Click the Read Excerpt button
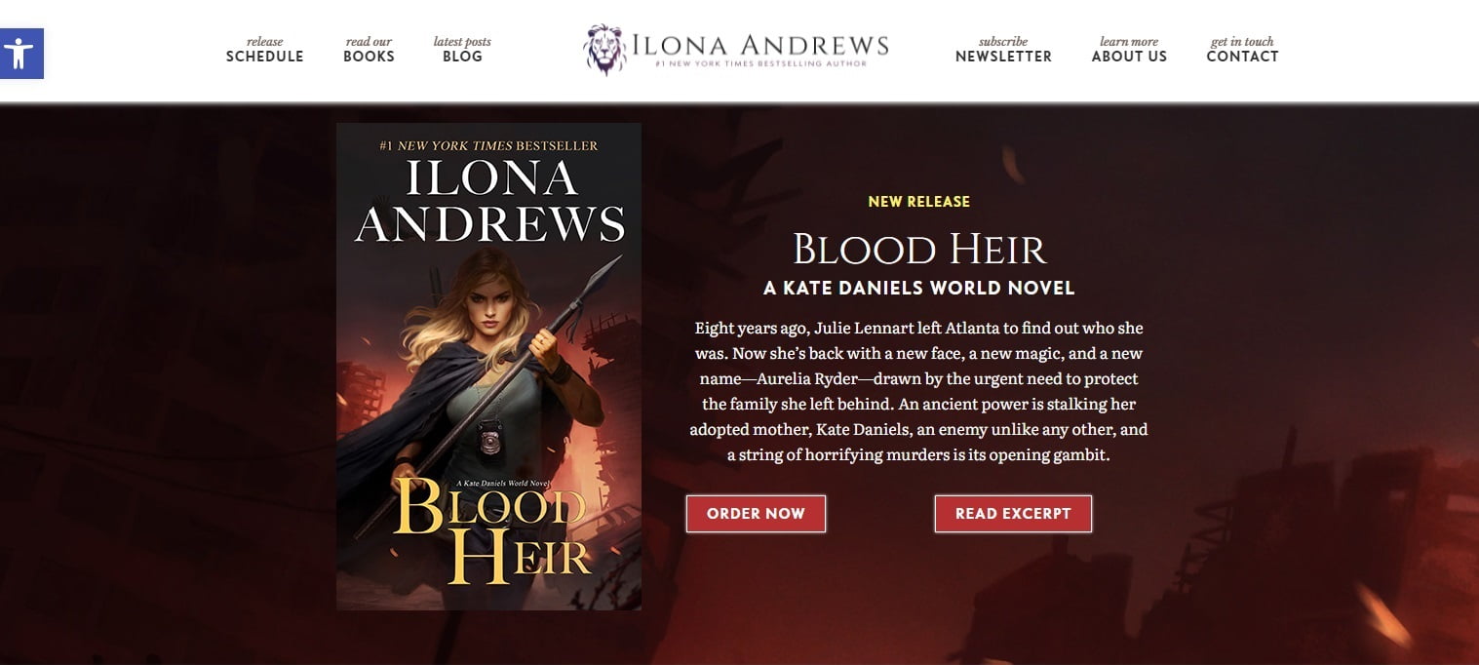Viewport: 1479px width, 665px height. tap(1013, 514)
